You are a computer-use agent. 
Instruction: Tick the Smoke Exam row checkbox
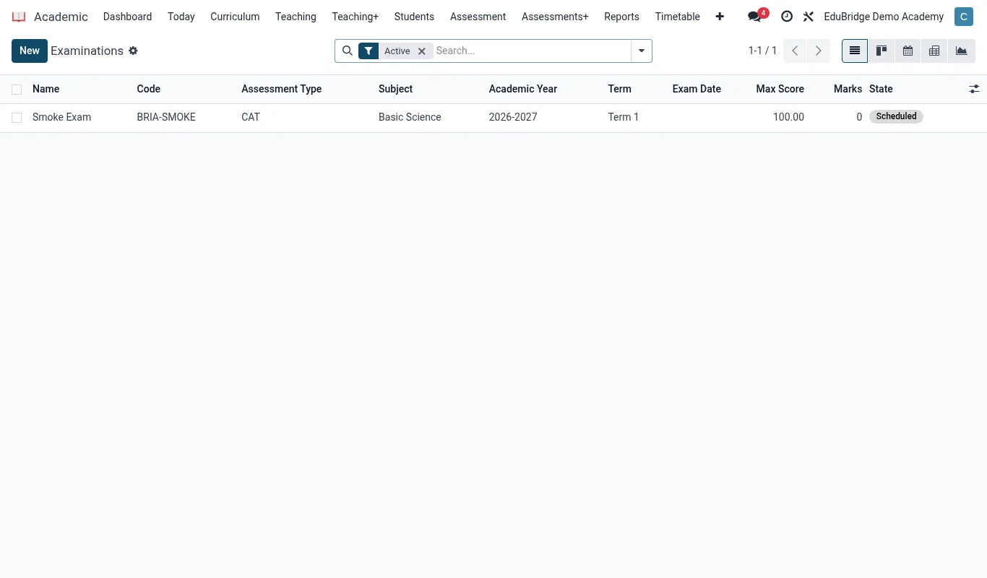(17, 118)
